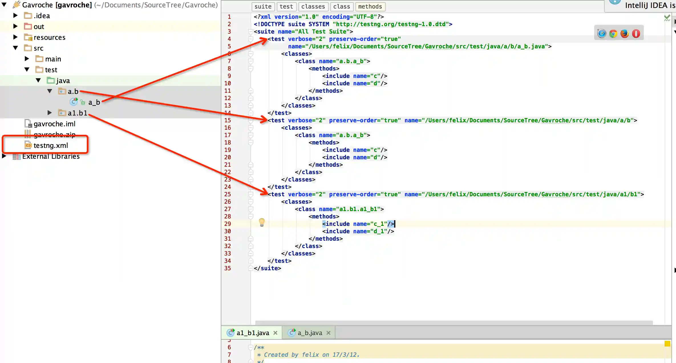
Task: Expand the a1.b1 package node
Action: [x=50, y=113]
